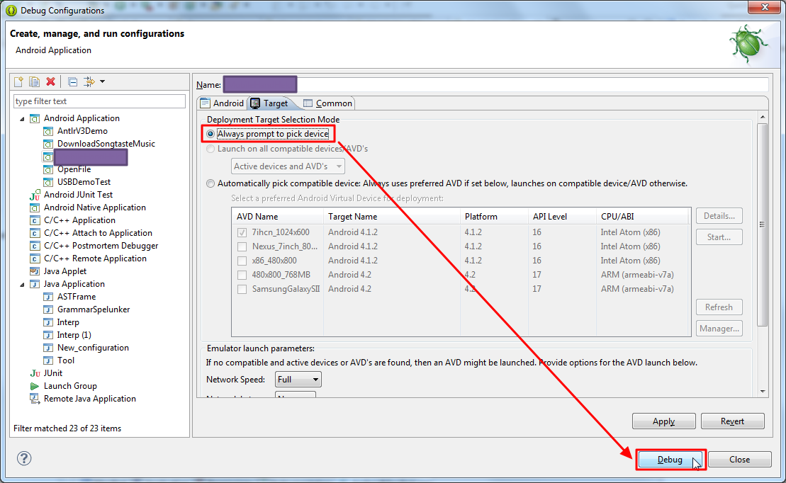Click the scrollbar down arrow
The height and width of the screenshot is (483, 786).
[763, 392]
